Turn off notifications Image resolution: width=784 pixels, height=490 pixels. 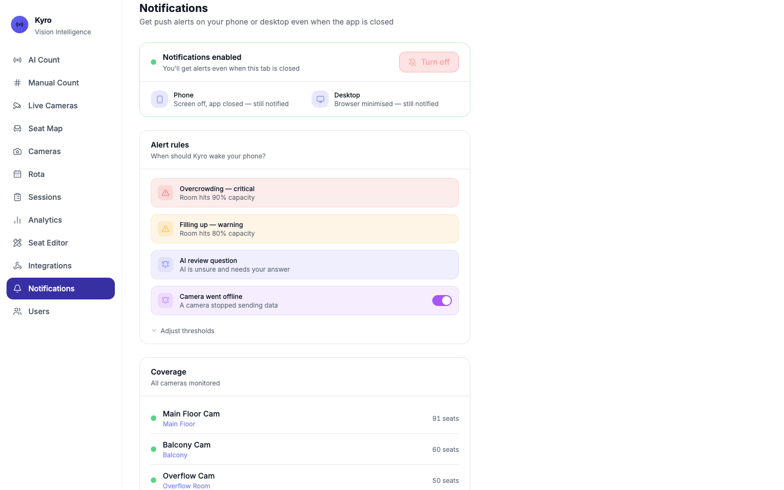coord(429,62)
